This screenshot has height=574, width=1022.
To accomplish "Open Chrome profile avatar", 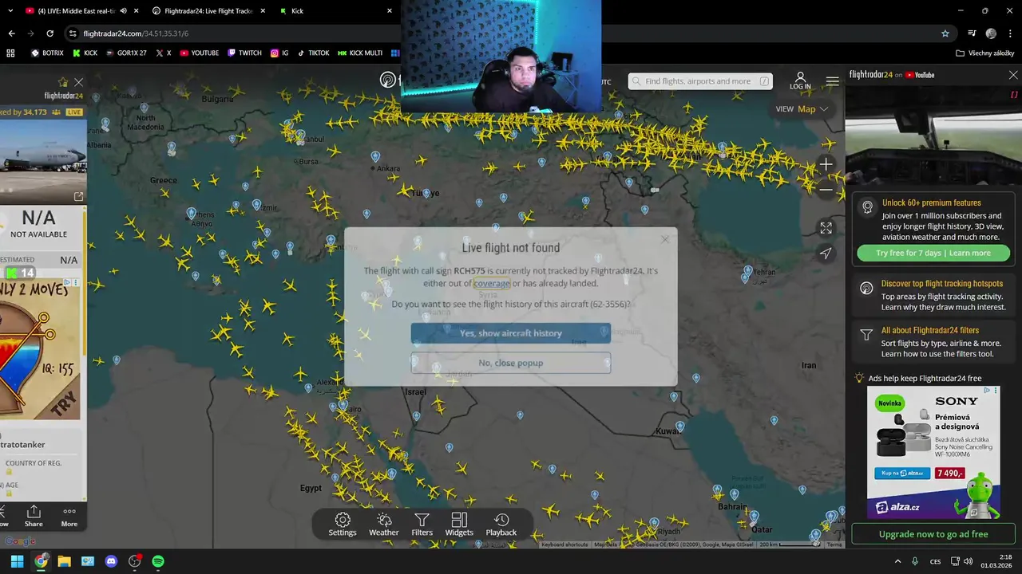I will pyautogui.click(x=991, y=33).
